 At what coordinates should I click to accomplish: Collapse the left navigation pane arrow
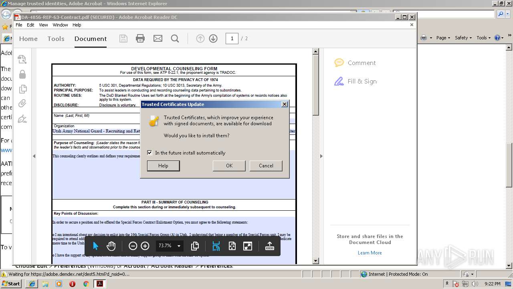pos(34,156)
